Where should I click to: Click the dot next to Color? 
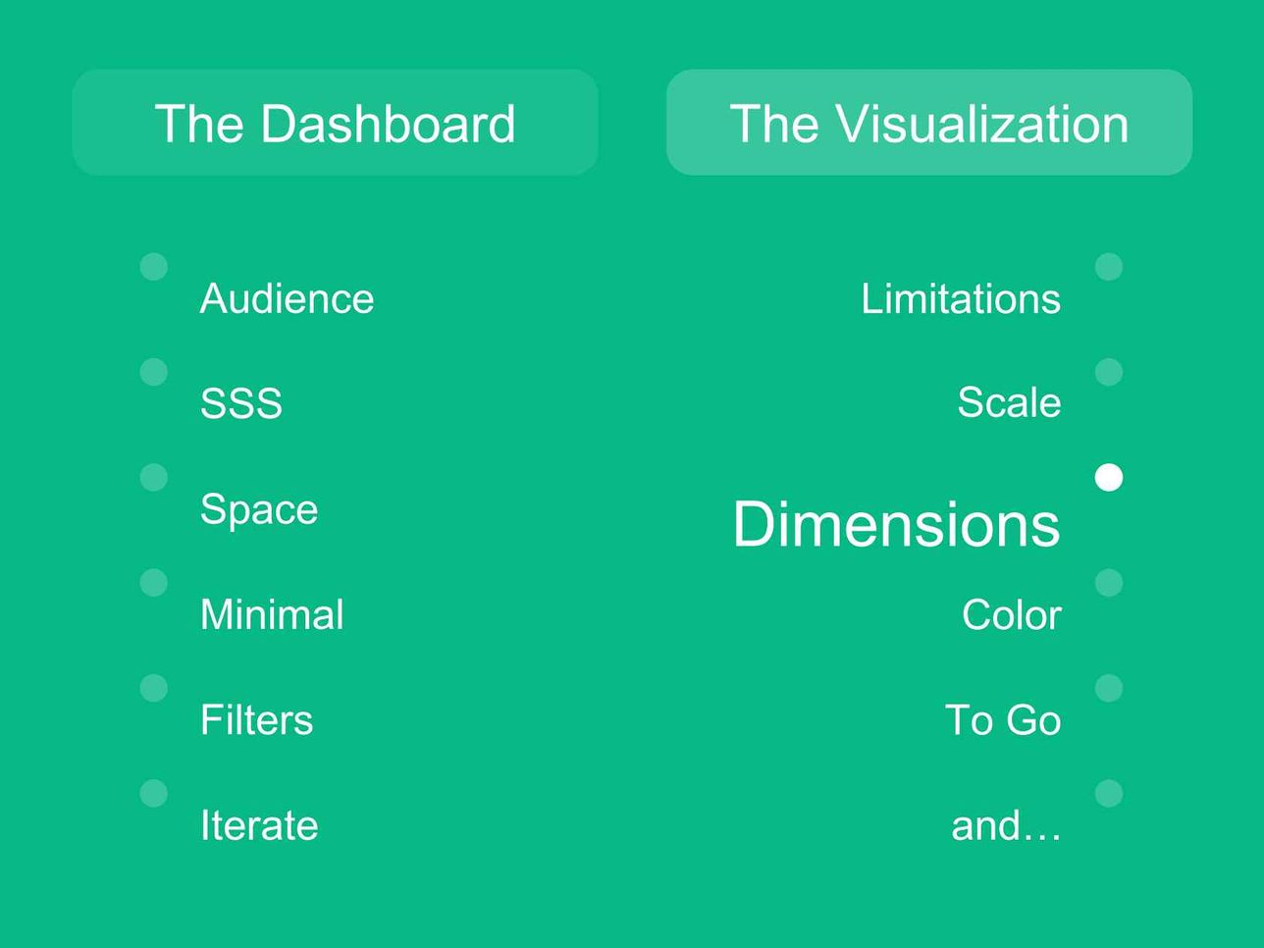coord(1109,583)
